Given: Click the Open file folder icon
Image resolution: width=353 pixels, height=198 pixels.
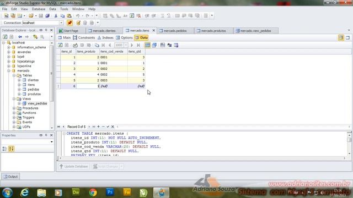Looking at the screenshot, I should [31, 16].
